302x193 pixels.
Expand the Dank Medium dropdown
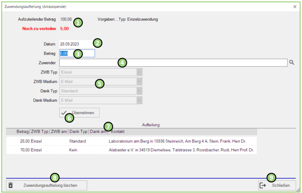[139, 100]
